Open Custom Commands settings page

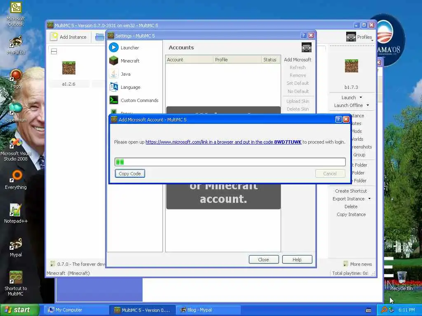[x=134, y=100]
